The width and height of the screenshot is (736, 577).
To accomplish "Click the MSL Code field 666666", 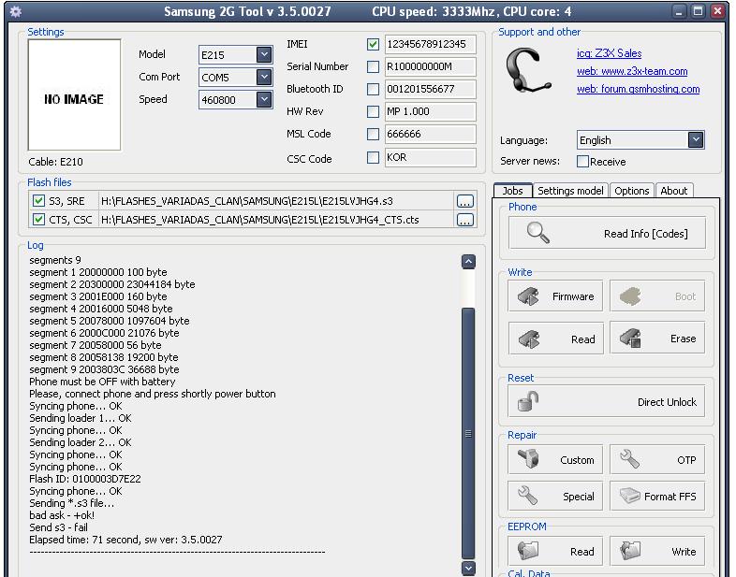I will [x=431, y=135].
